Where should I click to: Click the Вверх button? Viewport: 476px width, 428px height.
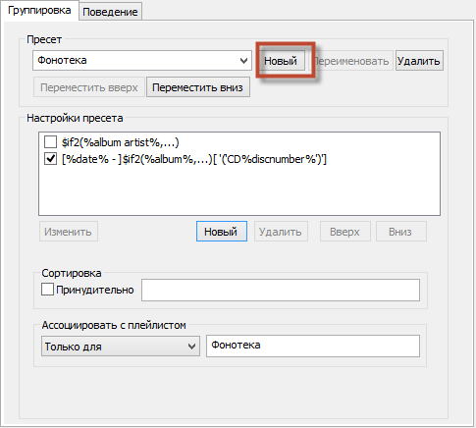tap(345, 232)
